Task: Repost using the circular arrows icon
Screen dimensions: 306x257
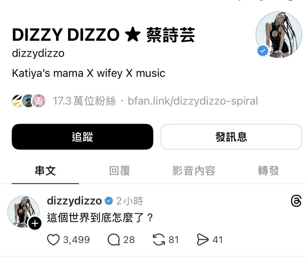Action: tap(159, 240)
